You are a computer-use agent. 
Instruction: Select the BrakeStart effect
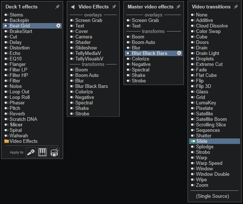tap(21, 31)
